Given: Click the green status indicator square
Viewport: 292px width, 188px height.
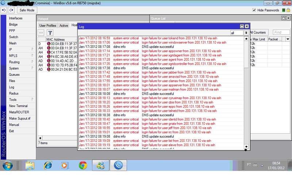Looking at the screenshot, I should pyautogui.click(x=284, y=10).
